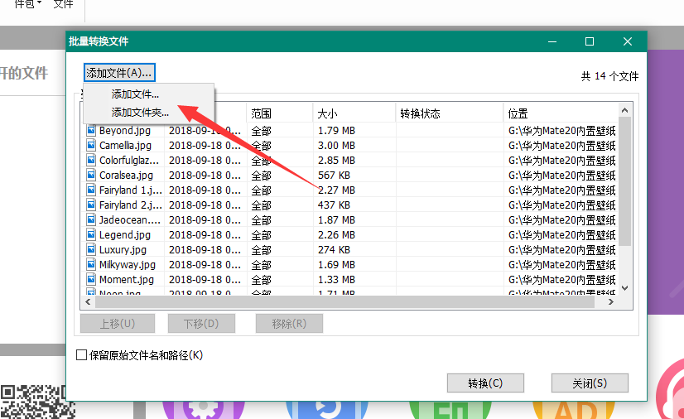Image resolution: width=684 pixels, height=419 pixels.
Task: Select the Camellia.jpg file name
Action: pos(125,145)
